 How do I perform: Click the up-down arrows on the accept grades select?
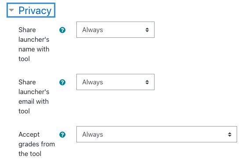tap(230, 134)
